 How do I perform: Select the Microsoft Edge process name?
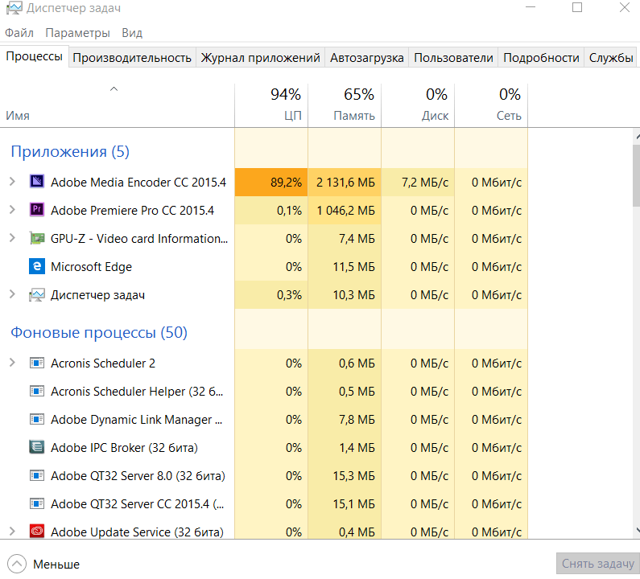coord(91,267)
